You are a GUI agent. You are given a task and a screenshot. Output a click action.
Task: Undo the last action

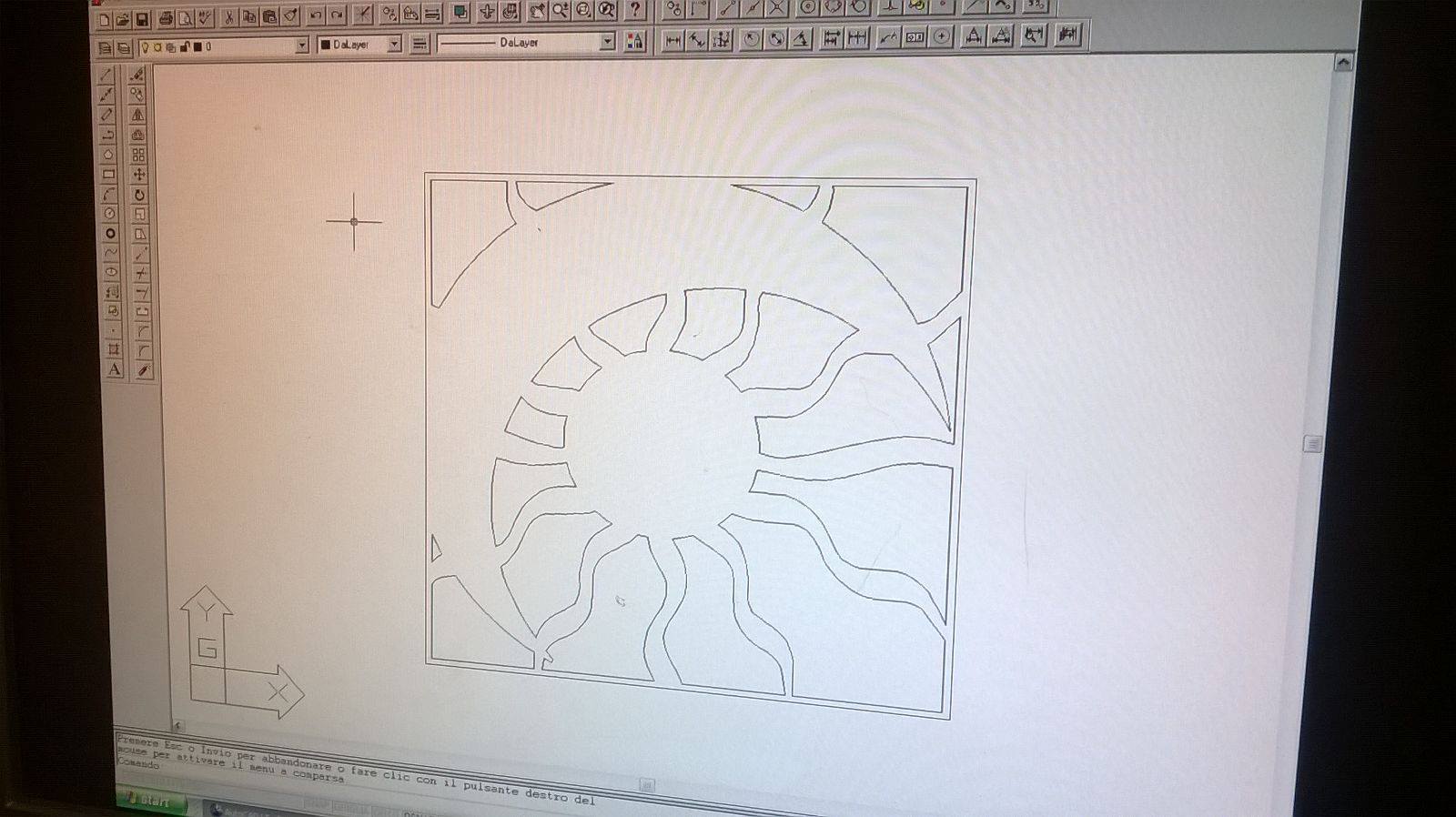pyautogui.click(x=315, y=15)
